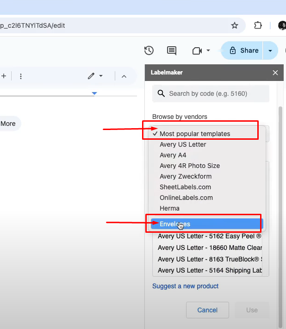Choose Herma vendor
The width and height of the screenshot is (286, 329).
tap(207, 208)
